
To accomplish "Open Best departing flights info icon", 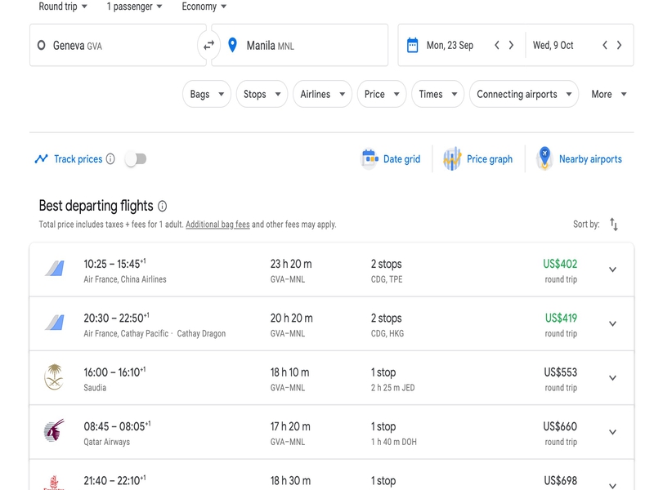I will tap(162, 206).
